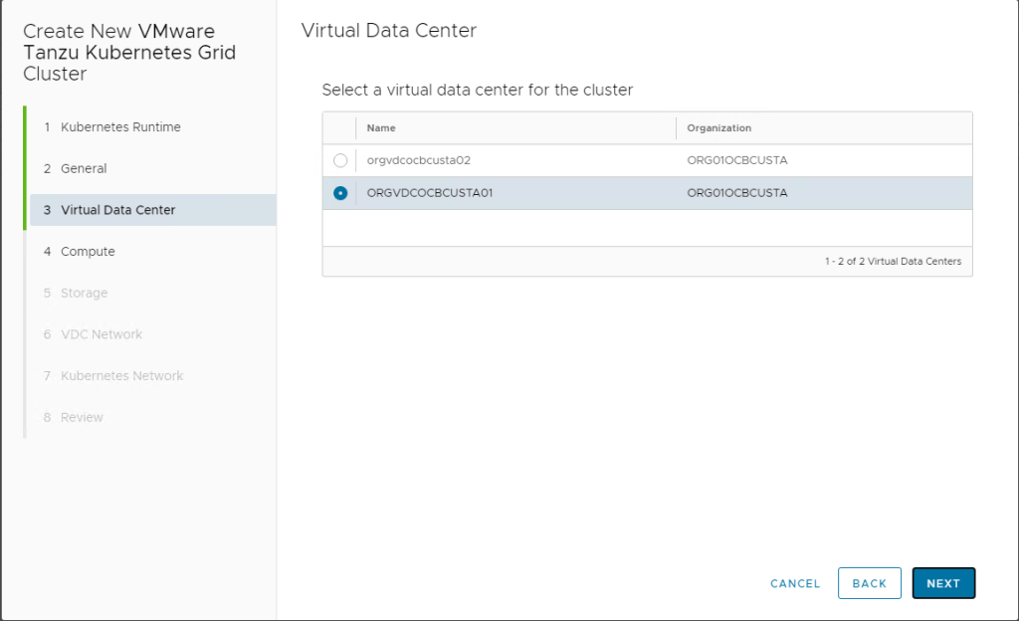Click the NEXT button
Screen dimensions: 1019x621
point(943,583)
